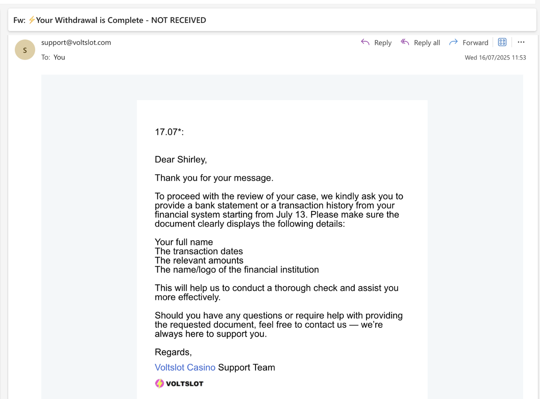Click the "Regards," closing line
Viewport: 540px width, 399px height.
click(x=173, y=352)
